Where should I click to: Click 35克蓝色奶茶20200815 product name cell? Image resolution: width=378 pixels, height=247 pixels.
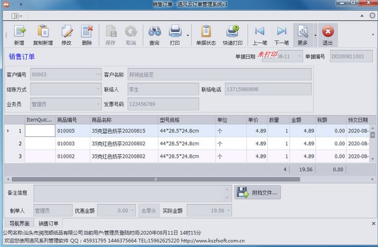click(124, 131)
